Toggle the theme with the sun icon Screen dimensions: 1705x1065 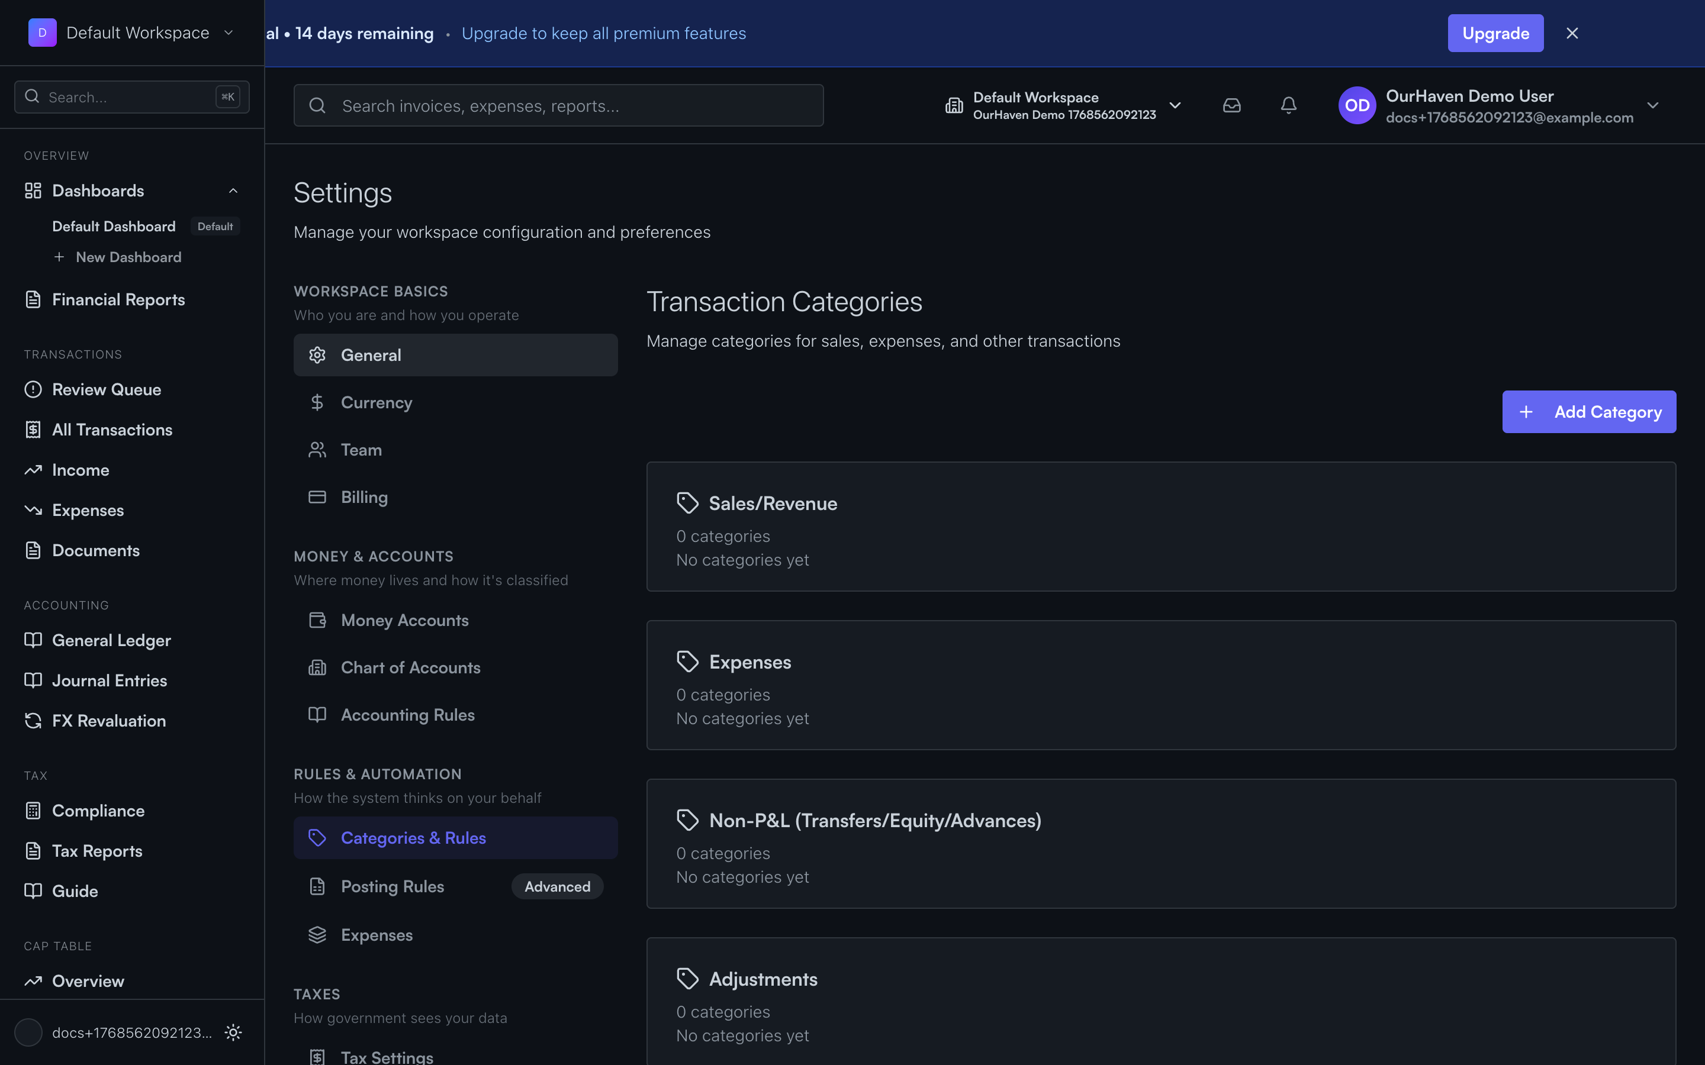point(233,1032)
